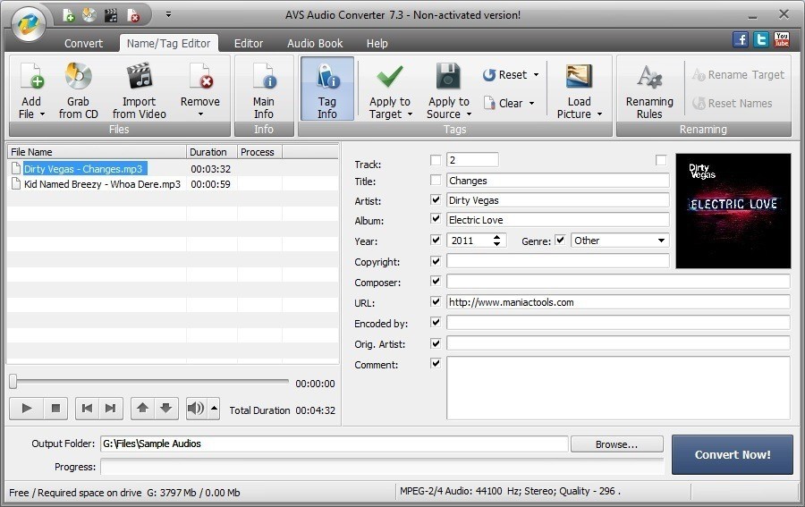
Task: Uncheck the Genre checkbox
Action: [x=560, y=240]
